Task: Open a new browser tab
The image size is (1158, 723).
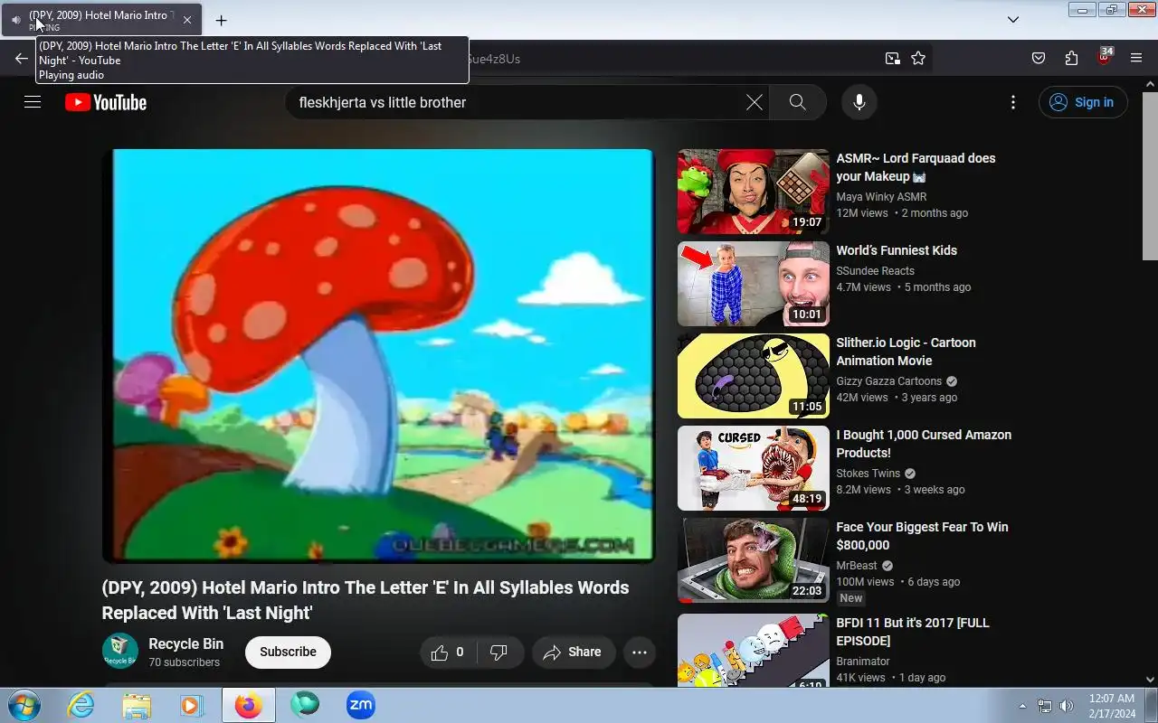Action: 221,20
